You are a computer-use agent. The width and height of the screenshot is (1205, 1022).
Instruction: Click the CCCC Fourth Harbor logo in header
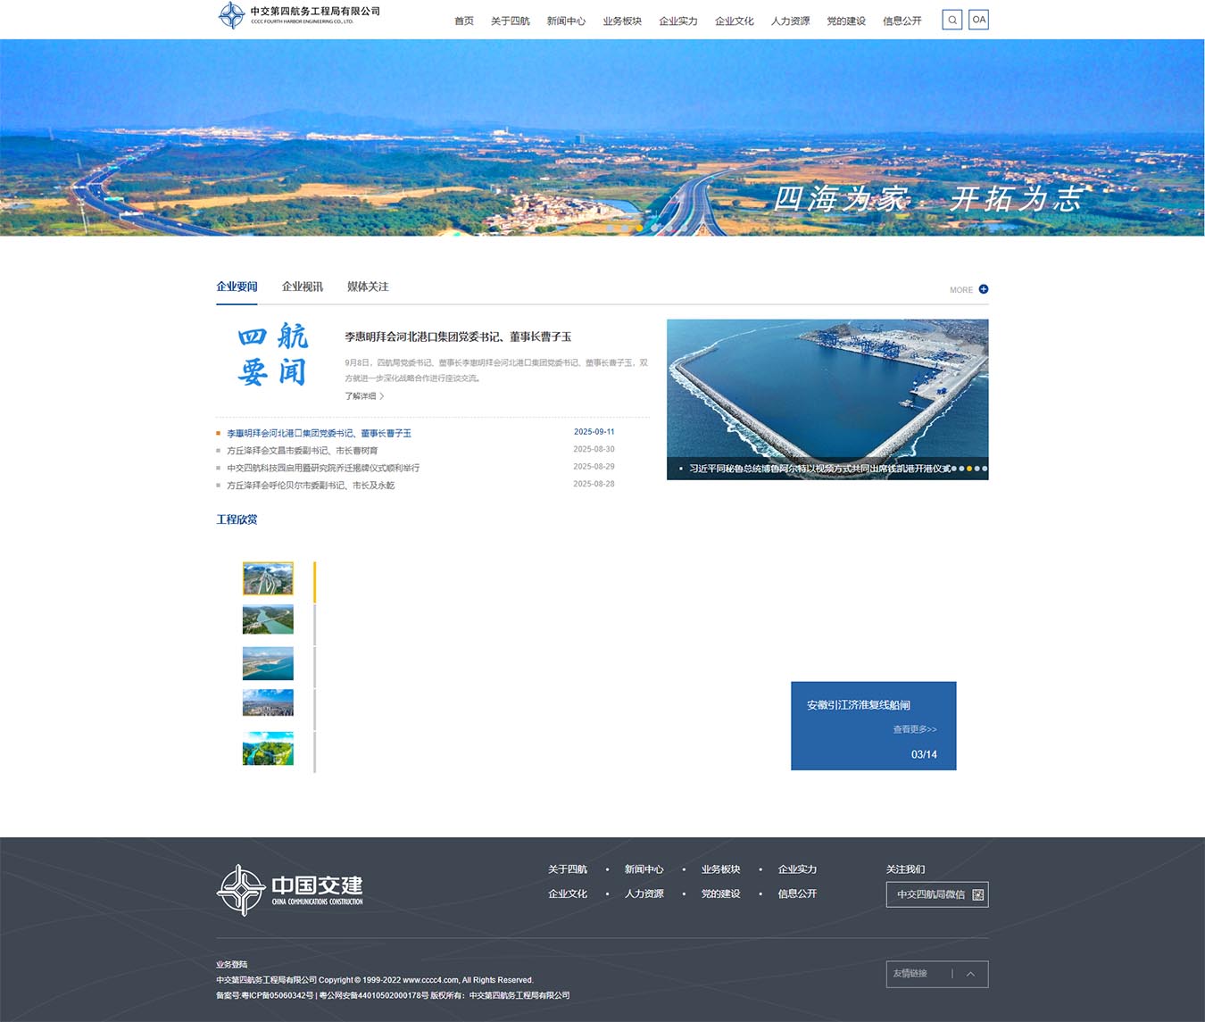(x=300, y=15)
